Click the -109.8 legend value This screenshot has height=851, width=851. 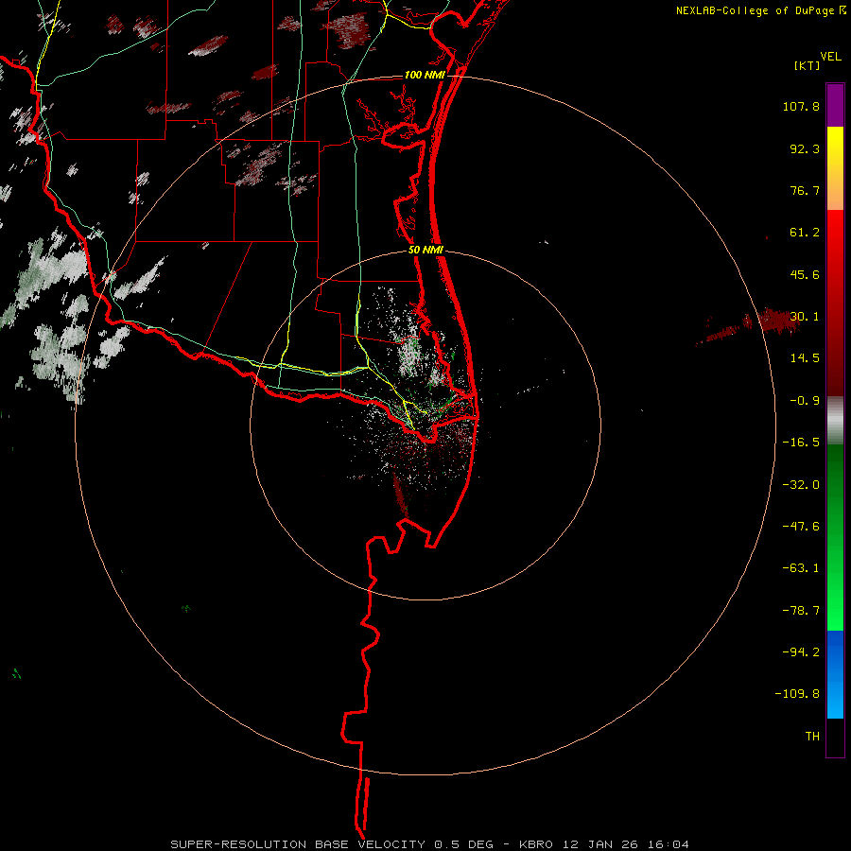797,694
